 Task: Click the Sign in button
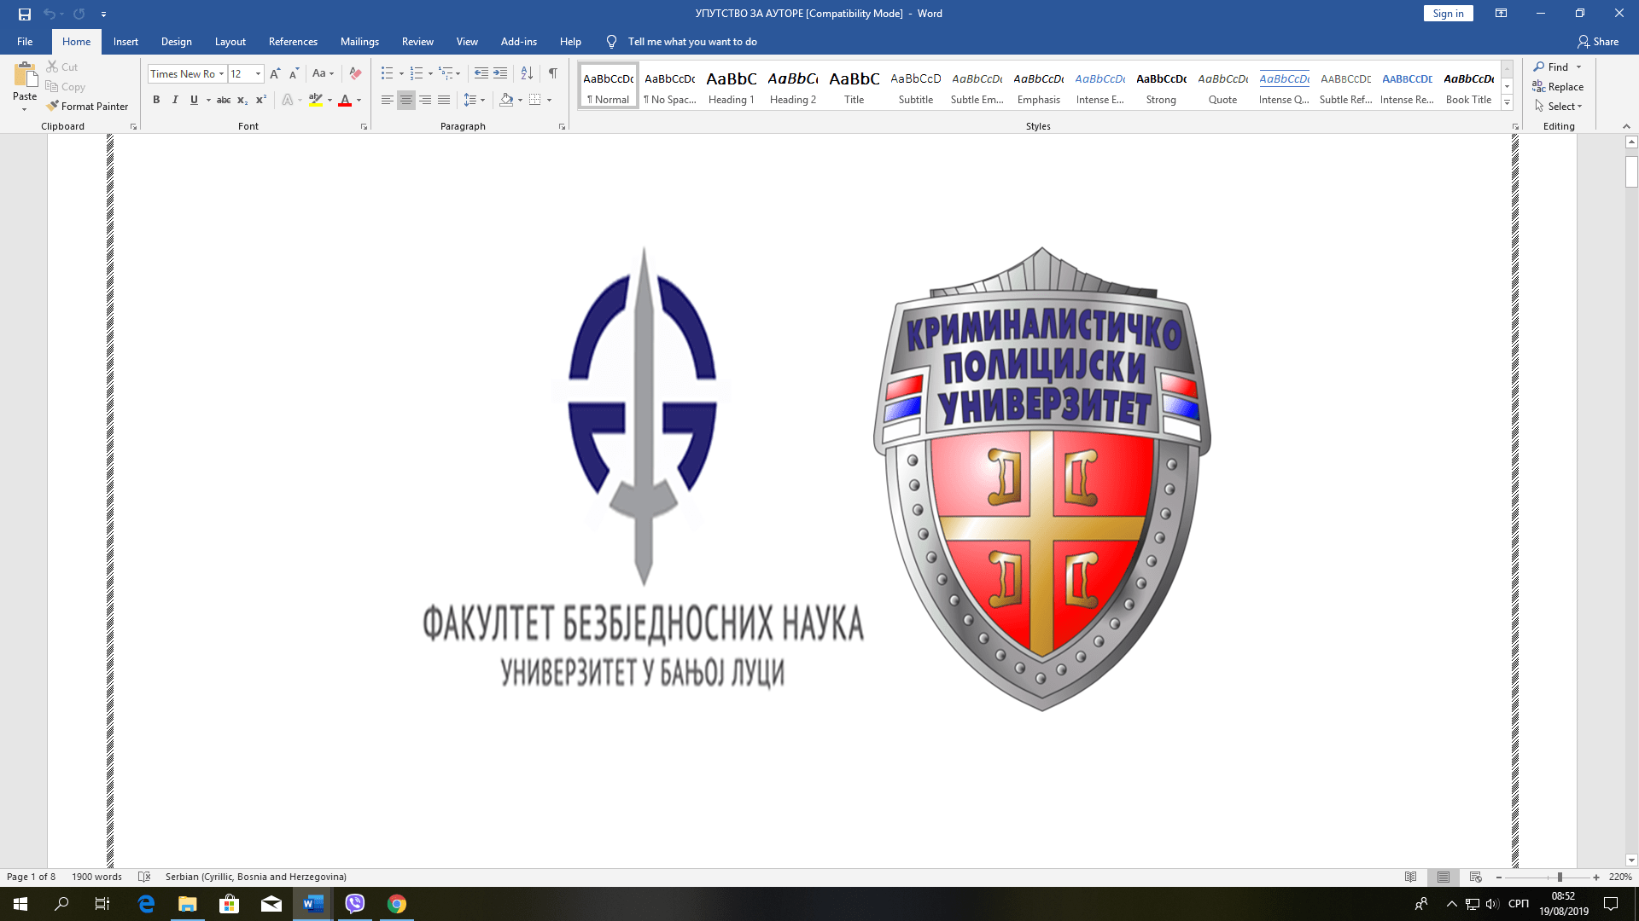[x=1448, y=14]
